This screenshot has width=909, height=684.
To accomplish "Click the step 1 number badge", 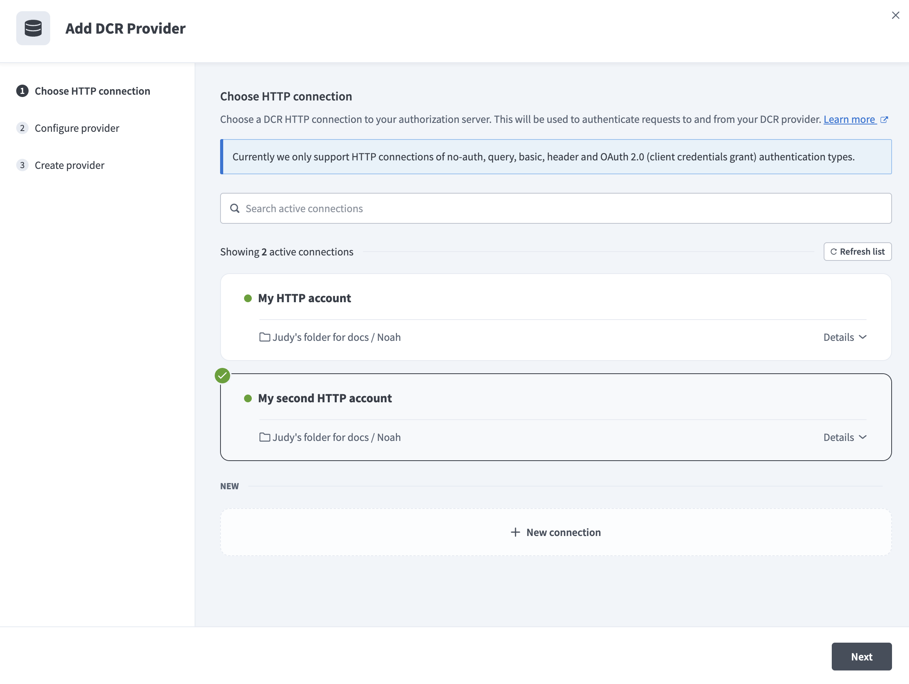I will tap(22, 91).
